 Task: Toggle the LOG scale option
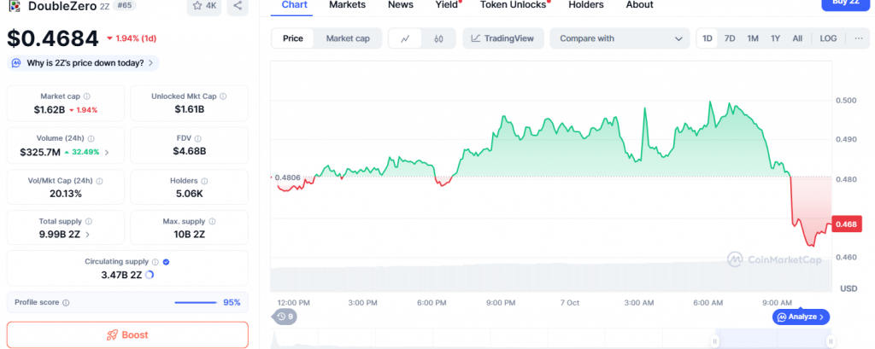(828, 38)
